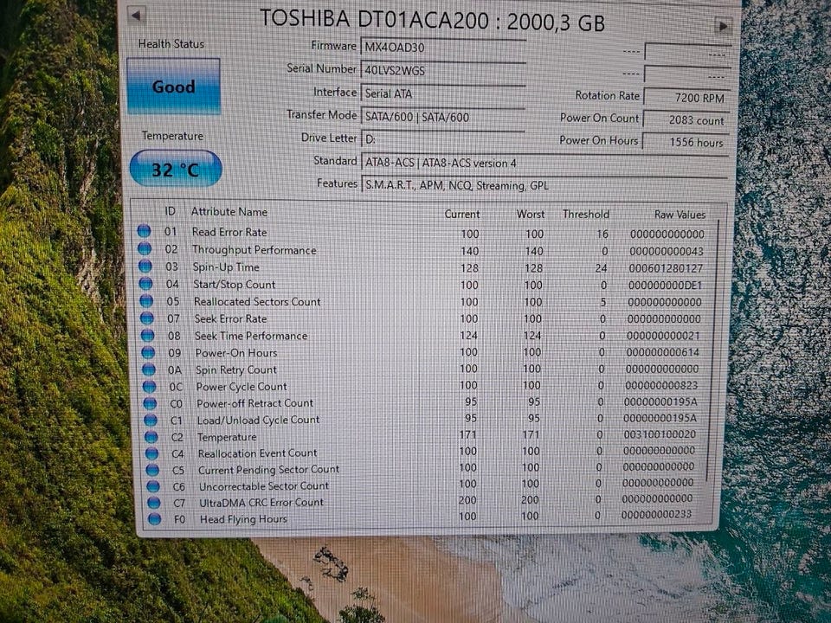Click raw value 000000000DE1

(x=665, y=286)
